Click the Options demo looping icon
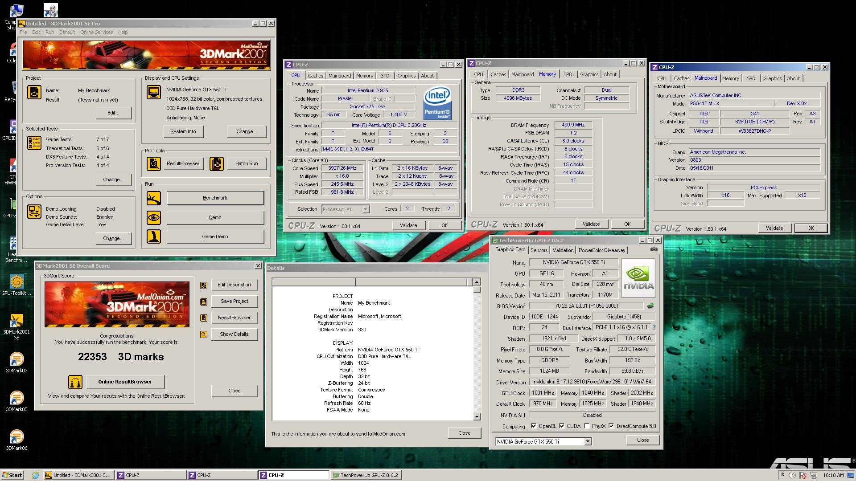Viewport: 856px width, 481px height. coord(34,211)
